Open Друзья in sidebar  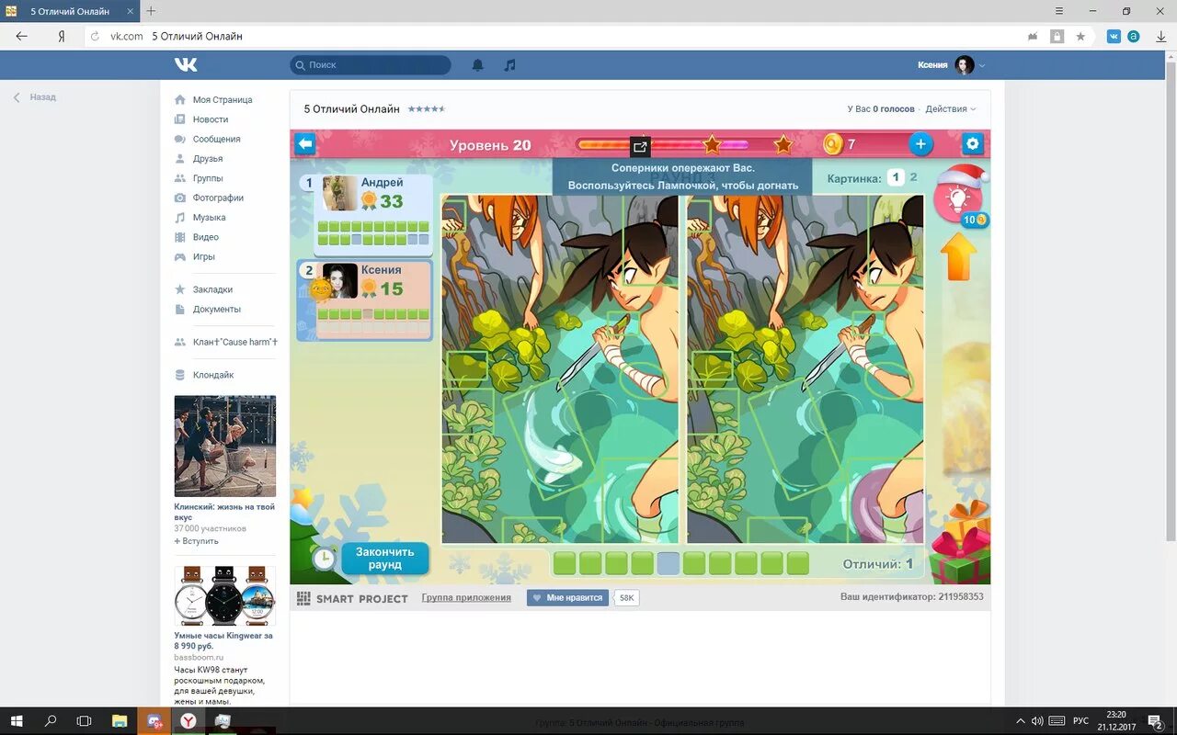click(x=208, y=159)
